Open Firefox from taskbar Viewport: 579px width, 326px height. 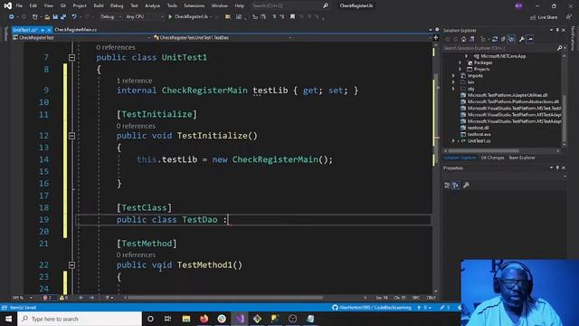(204, 319)
